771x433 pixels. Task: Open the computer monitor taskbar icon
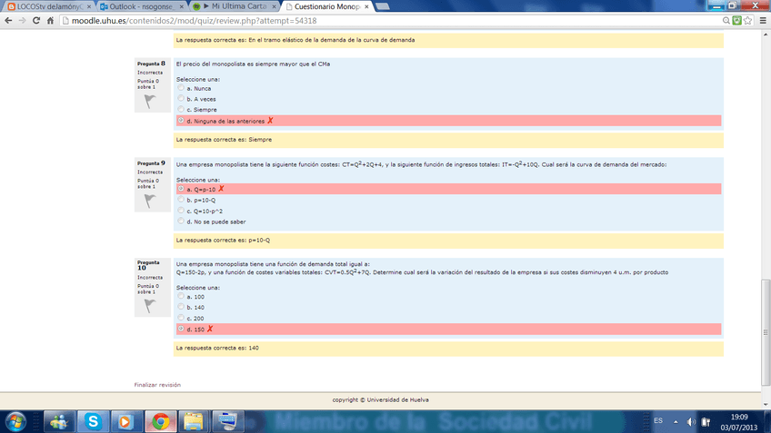click(227, 422)
